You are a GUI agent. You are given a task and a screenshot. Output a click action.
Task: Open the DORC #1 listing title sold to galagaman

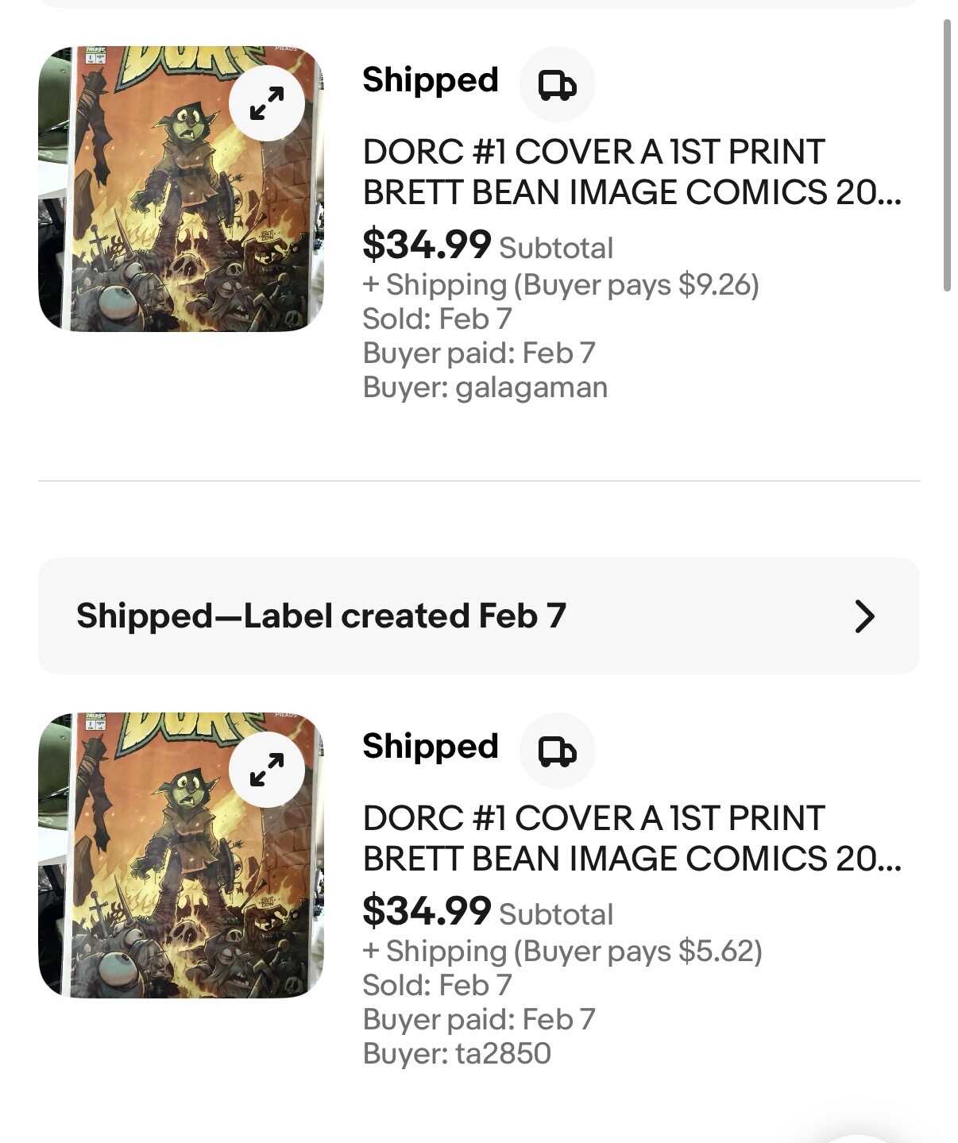point(632,172)
